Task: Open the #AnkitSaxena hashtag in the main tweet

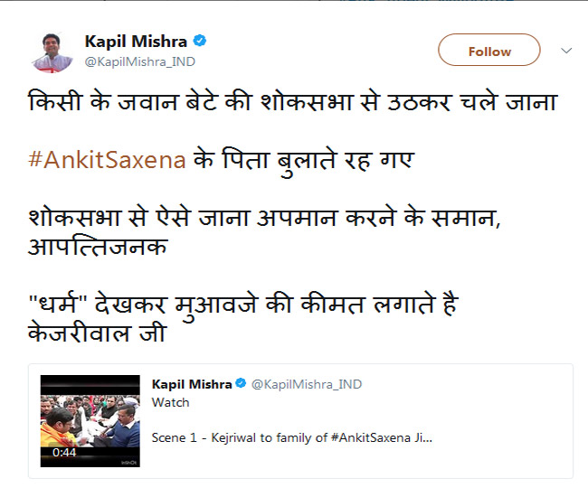Action: (109, 161)
